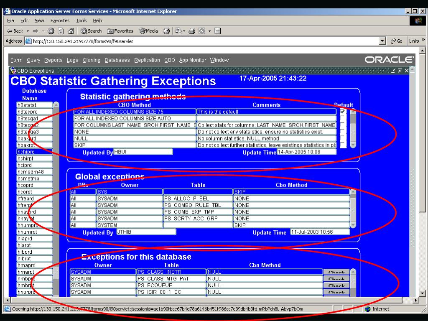428x321 pixels.
Task: Click the Internet Explorer title bar icon
Action: (x=8, y=11)
